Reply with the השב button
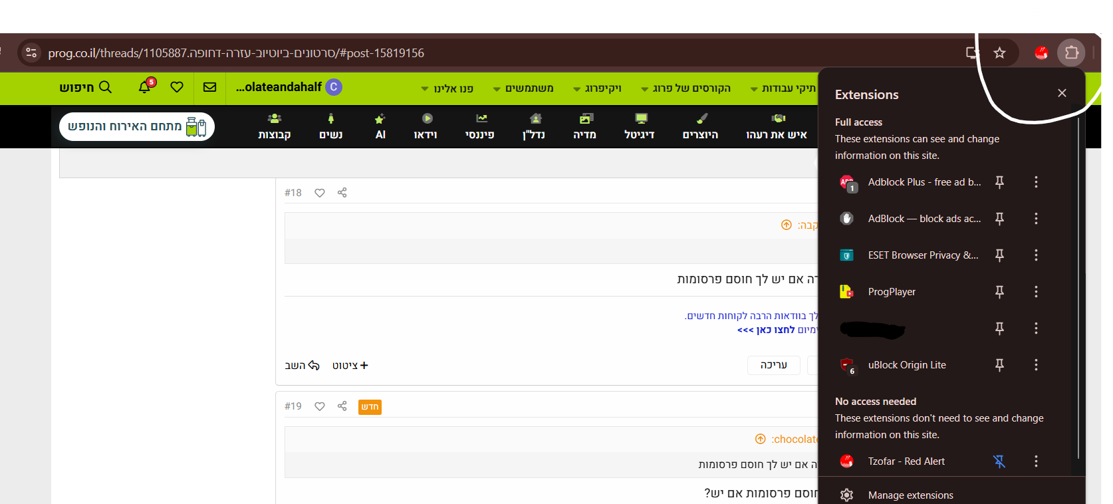This screenshot has height=504, width=1113. click(303, 366)
